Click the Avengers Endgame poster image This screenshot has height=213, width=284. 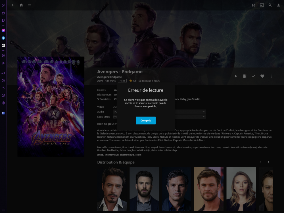pyautogui.click(x=51, y=107)
